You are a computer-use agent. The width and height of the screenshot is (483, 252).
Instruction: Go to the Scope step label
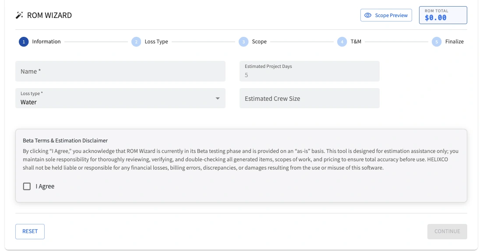pos(259,42)
